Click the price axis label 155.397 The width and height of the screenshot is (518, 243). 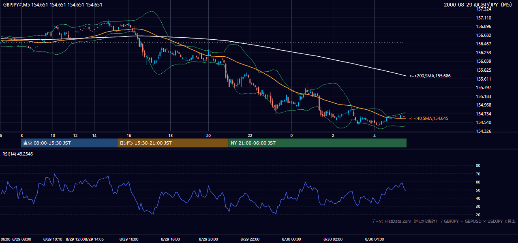pos(484,87)
